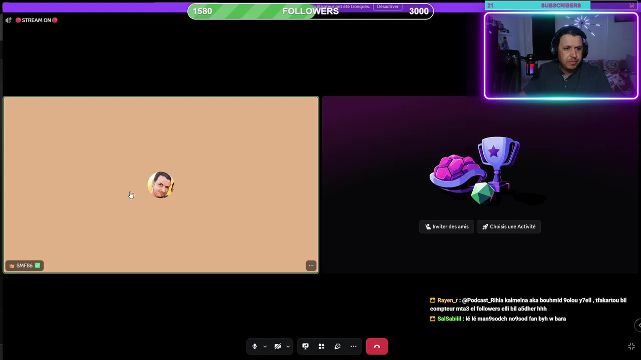Click the followers progress bar
The image size is (641, 360).
pyautogui.click(x=310, y=11)
